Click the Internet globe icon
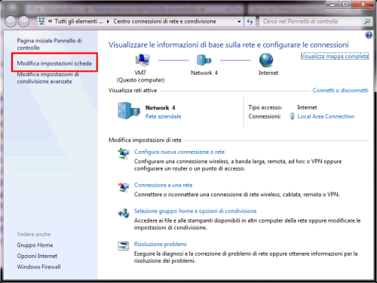This screenshot has width=377, height=283. point(266,60)
